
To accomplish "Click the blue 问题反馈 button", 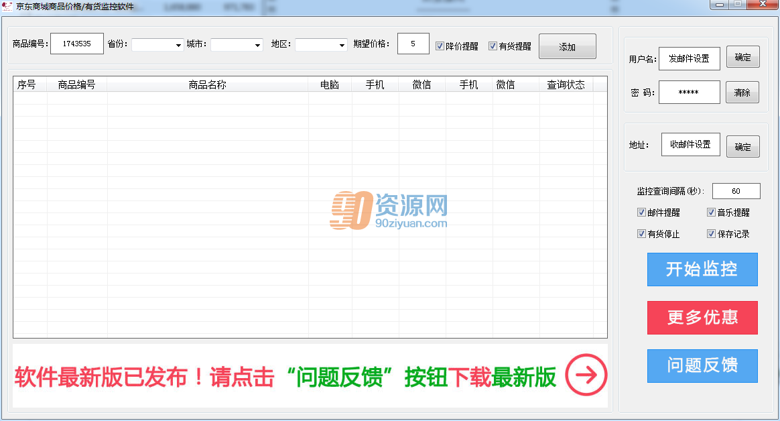I will [x=702, y=366].
